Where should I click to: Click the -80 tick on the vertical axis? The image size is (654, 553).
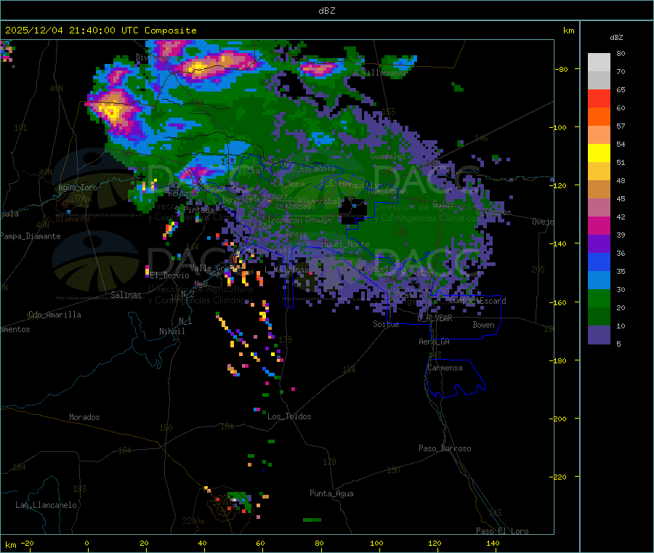[562, 69]
